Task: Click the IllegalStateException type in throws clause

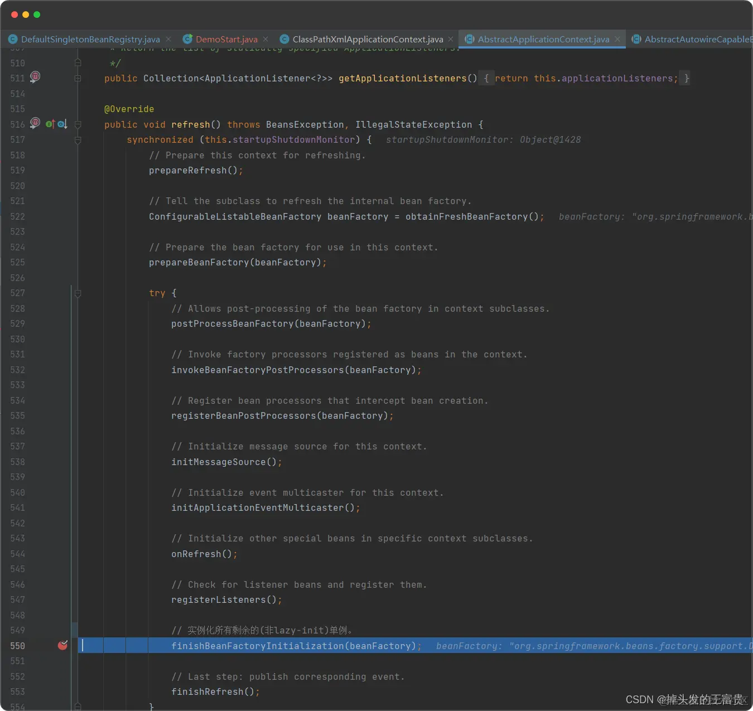Action: coord(413,124)
